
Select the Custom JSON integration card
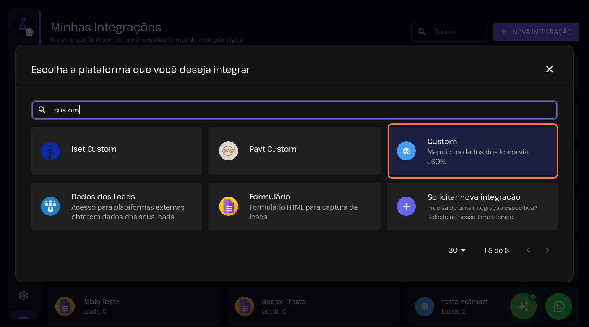(x=472, y=151)
